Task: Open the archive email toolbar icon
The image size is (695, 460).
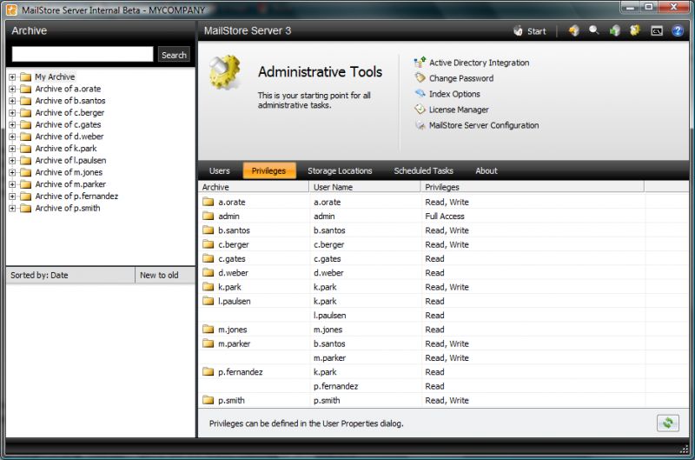Action: pyautogui.click(x=573, y=30)
